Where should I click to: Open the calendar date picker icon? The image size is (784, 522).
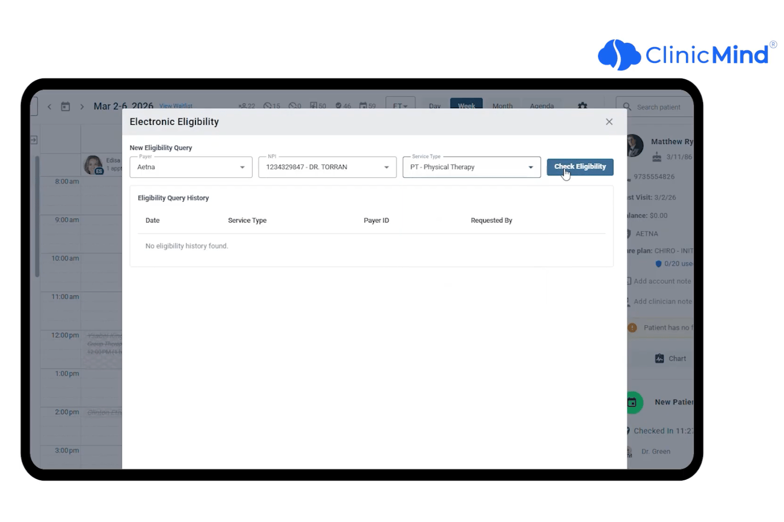click(65, 106)
